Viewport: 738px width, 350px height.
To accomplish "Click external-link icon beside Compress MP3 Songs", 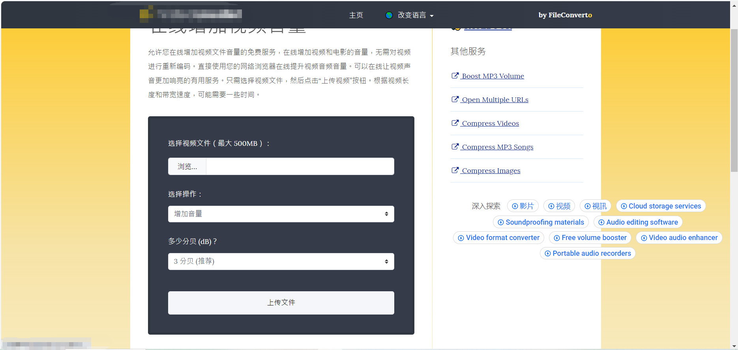I will click(455, 147).
